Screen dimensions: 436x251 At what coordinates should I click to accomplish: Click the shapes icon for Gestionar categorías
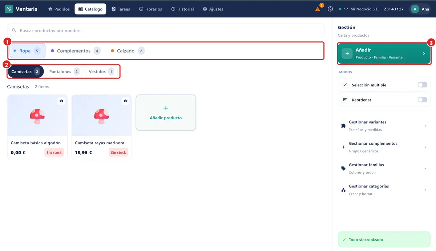[343, 190]
